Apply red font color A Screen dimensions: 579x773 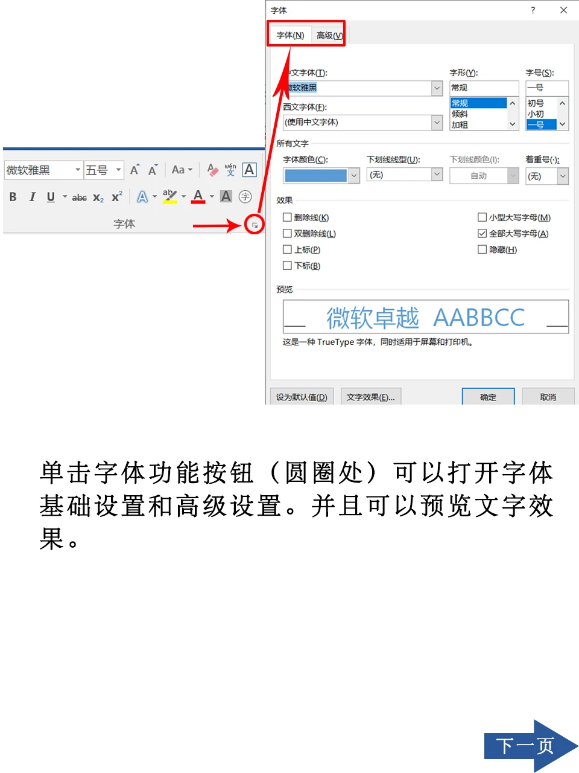pos(198,196)
